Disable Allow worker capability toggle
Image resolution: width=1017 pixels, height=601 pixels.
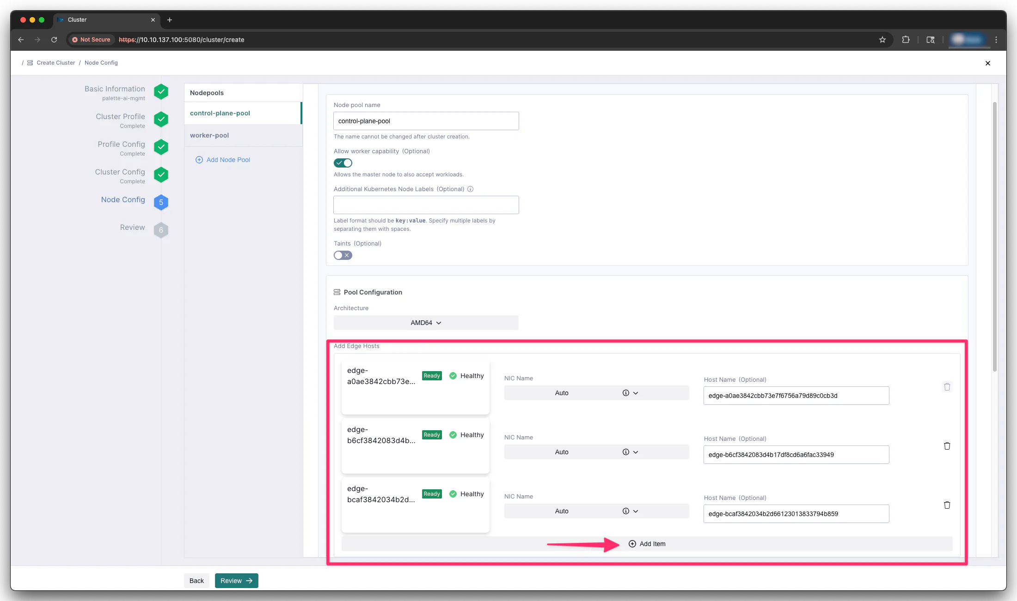coord(343,163)
